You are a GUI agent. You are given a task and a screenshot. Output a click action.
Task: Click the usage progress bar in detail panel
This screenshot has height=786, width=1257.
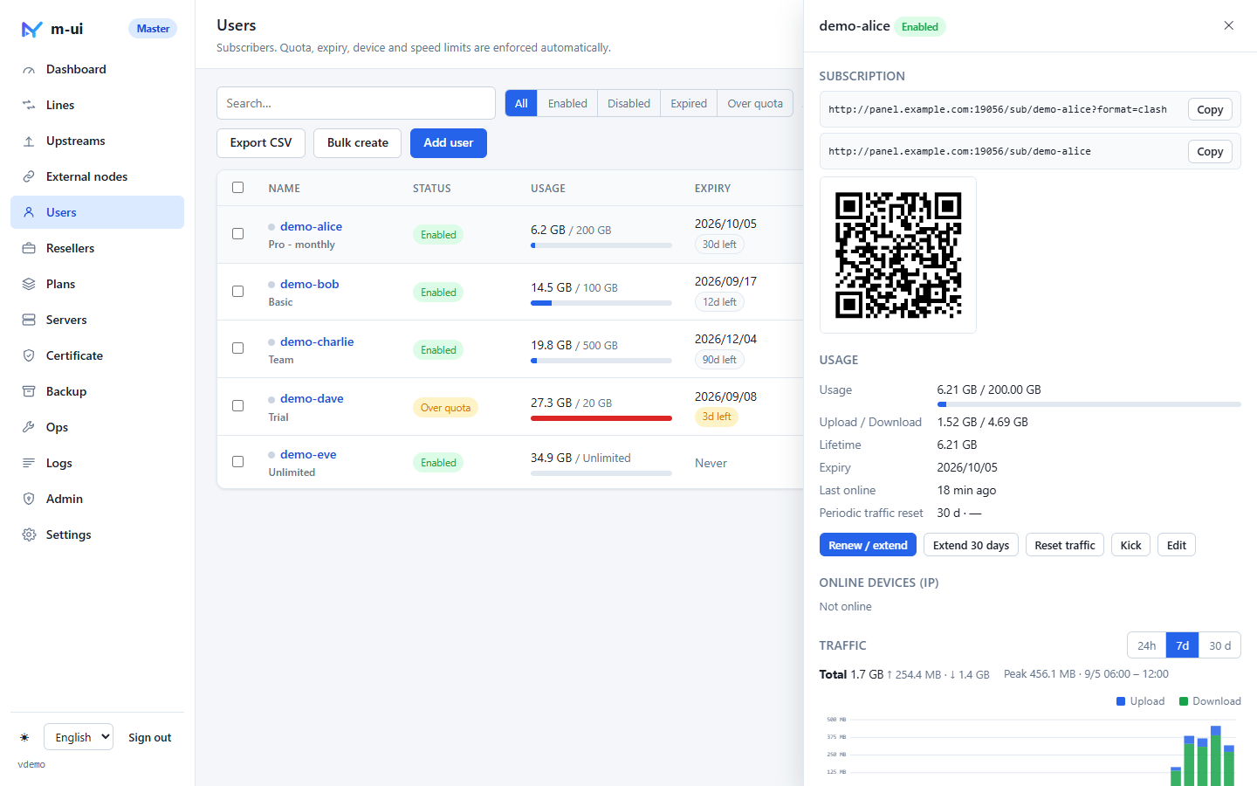(x=1089, y=404)
